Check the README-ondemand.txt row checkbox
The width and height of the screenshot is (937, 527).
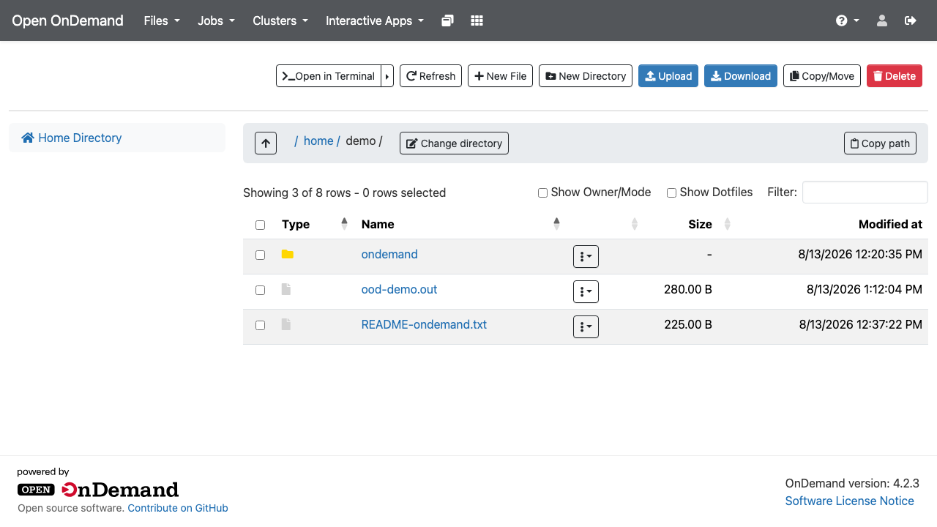click(x=260, y=326)
